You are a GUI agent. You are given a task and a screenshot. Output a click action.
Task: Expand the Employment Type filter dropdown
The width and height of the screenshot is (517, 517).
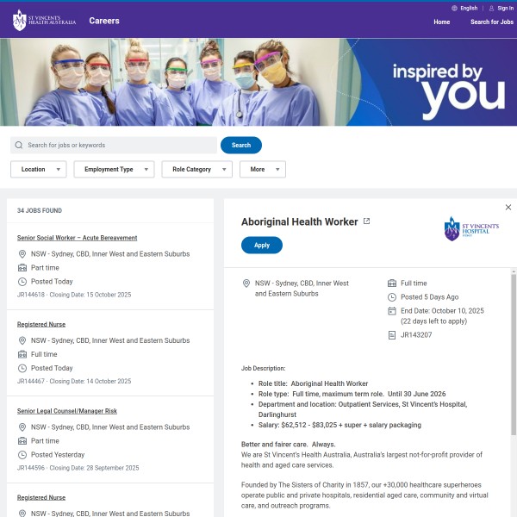[114, 169]
